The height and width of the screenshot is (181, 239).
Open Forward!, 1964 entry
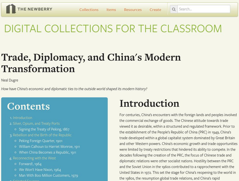[30, 164]
